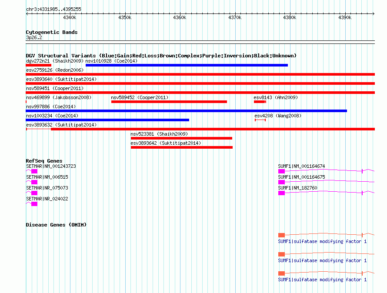Click the nsv997886 (Coe2014) label
This screenshot has width=387, height=293.
click(51, 107)
